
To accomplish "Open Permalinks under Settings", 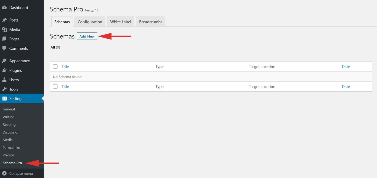I will (x=11, y=147).
